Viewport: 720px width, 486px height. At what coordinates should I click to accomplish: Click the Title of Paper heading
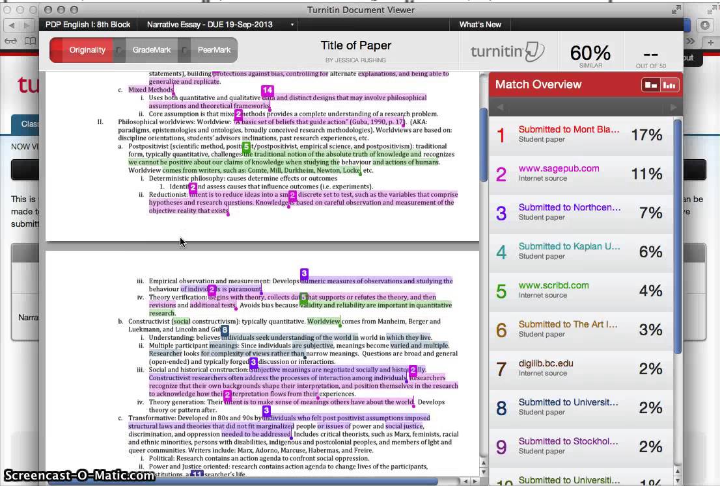coord(356,45)
